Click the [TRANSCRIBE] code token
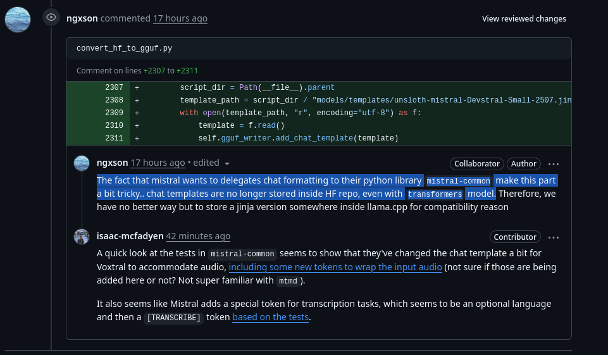 pos(174,318)
